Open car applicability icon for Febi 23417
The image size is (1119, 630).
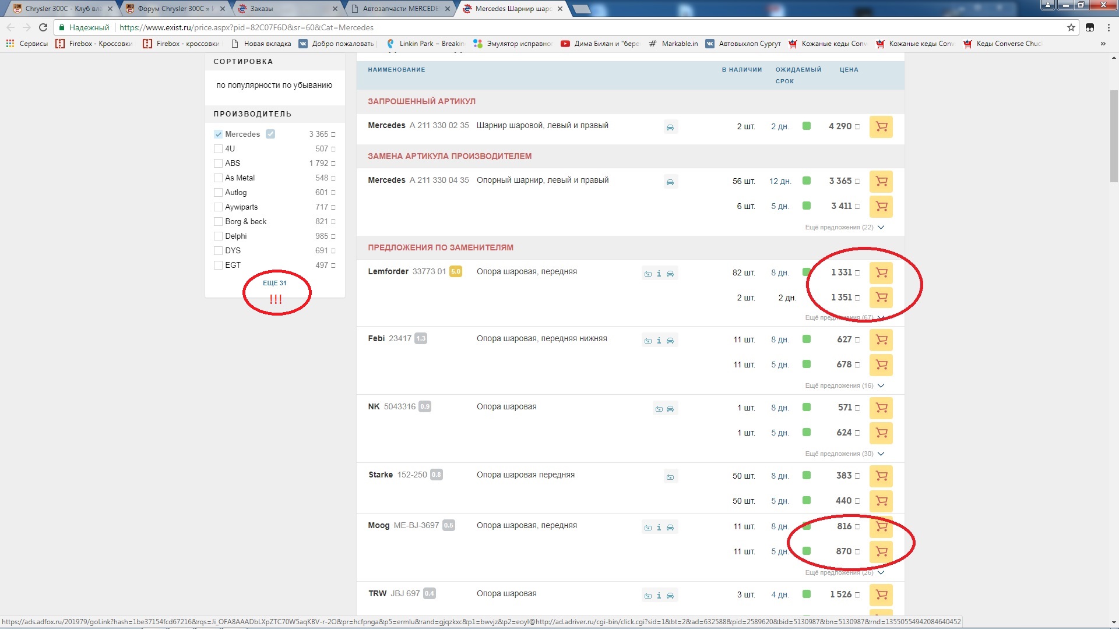(670, 341)
